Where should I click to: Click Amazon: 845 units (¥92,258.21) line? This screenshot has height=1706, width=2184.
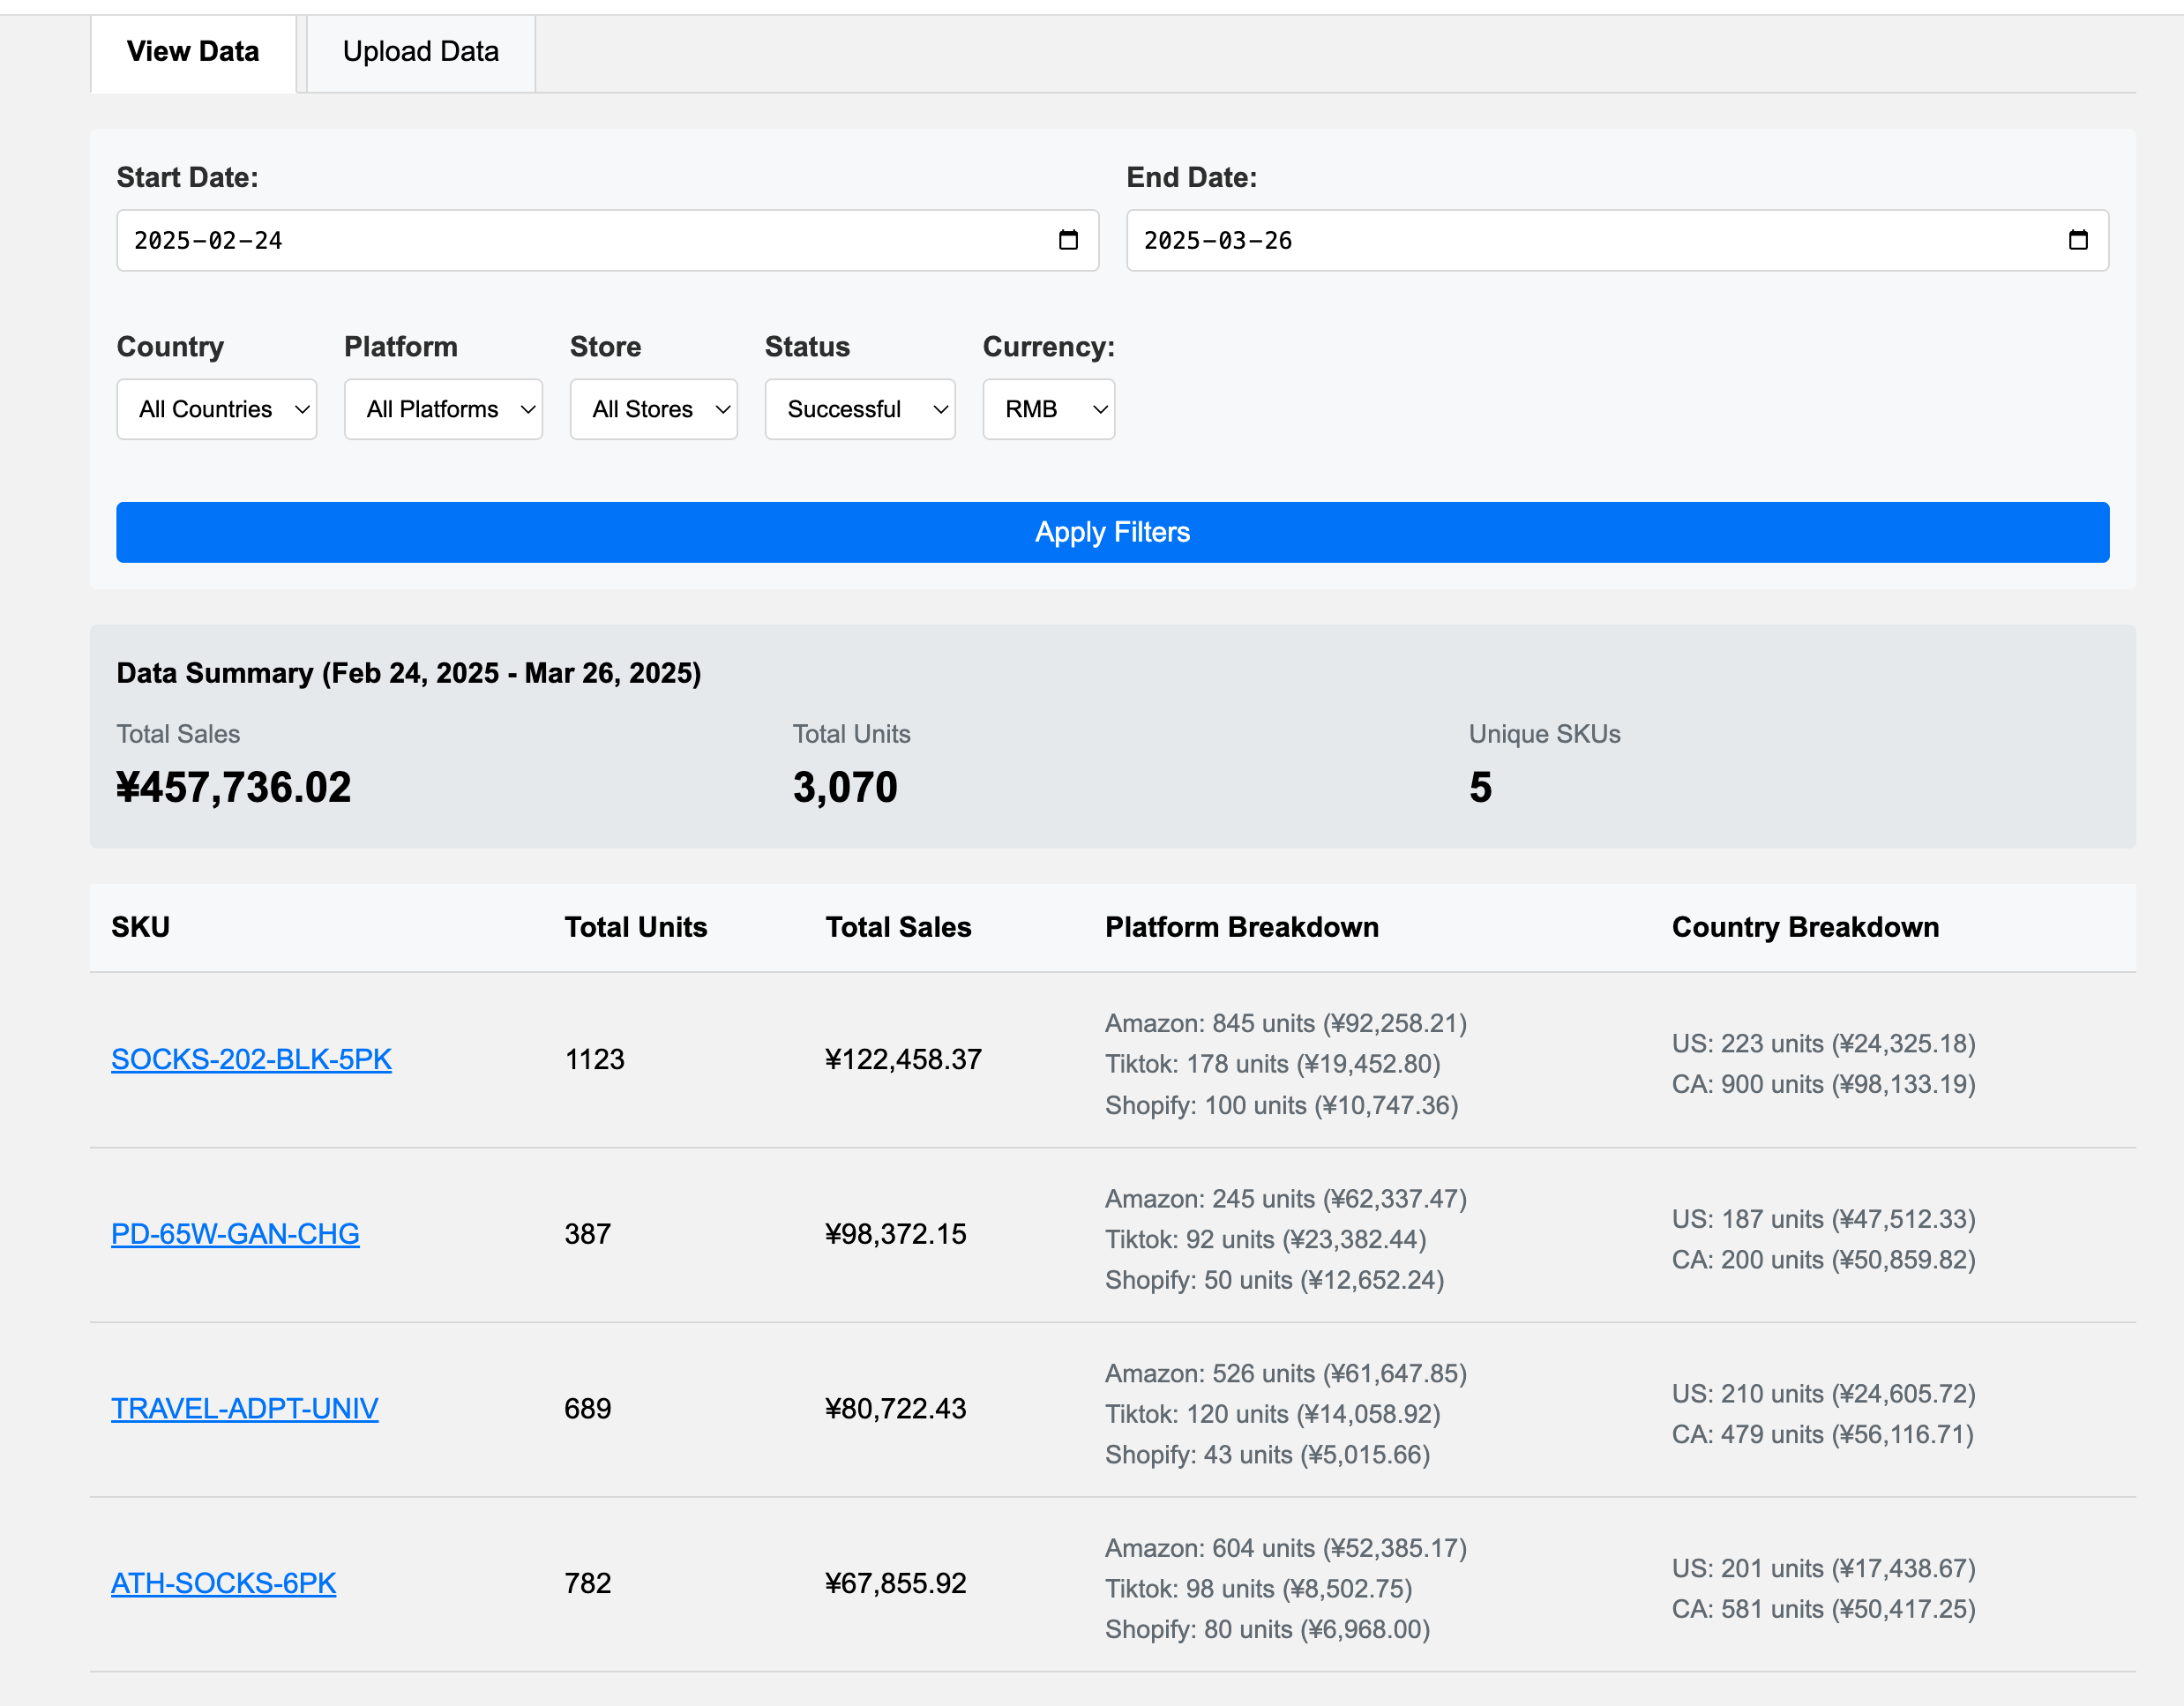pyautogui.click(x=1286, y=1023)
